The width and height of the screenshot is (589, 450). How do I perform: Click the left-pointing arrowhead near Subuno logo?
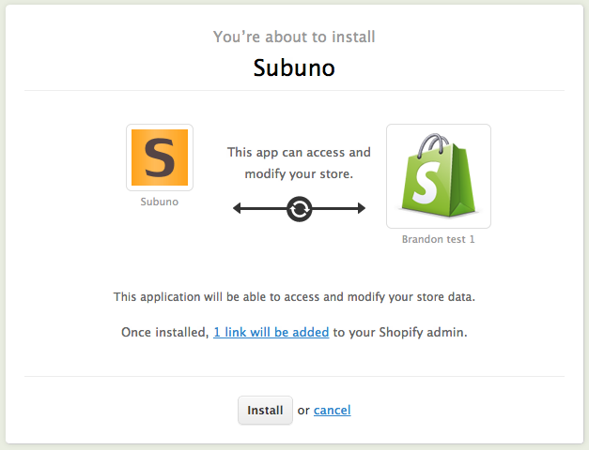239,208
